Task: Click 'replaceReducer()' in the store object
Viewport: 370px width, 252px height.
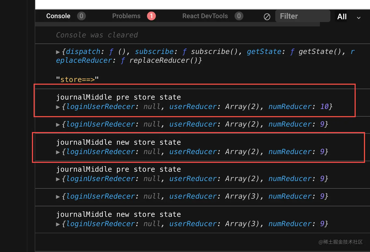Action: tap(163, 60)
